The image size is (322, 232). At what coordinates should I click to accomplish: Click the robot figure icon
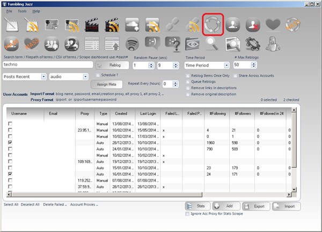coord(273,44)
